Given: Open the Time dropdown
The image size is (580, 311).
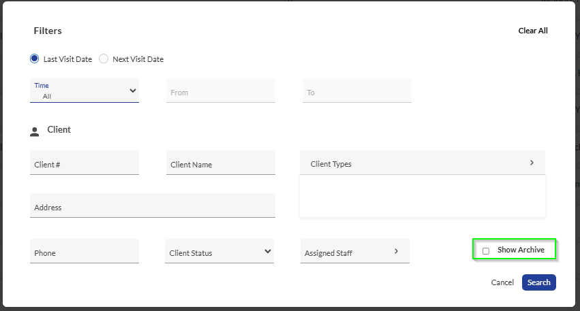Looking at the screenshot, I should pyautogui.click(x=85, y=91).
